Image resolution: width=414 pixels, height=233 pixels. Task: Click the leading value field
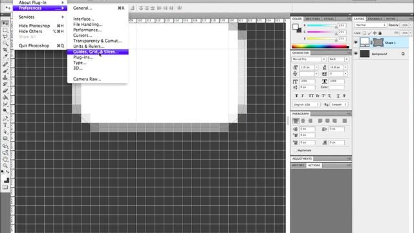336,67
